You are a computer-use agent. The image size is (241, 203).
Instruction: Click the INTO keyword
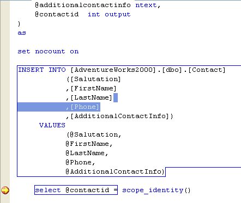click(57, 70)
